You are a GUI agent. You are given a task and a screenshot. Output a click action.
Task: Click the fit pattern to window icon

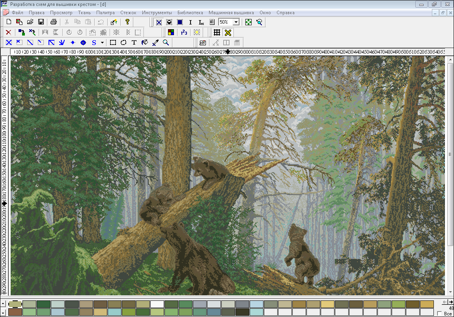coord(248,22)
